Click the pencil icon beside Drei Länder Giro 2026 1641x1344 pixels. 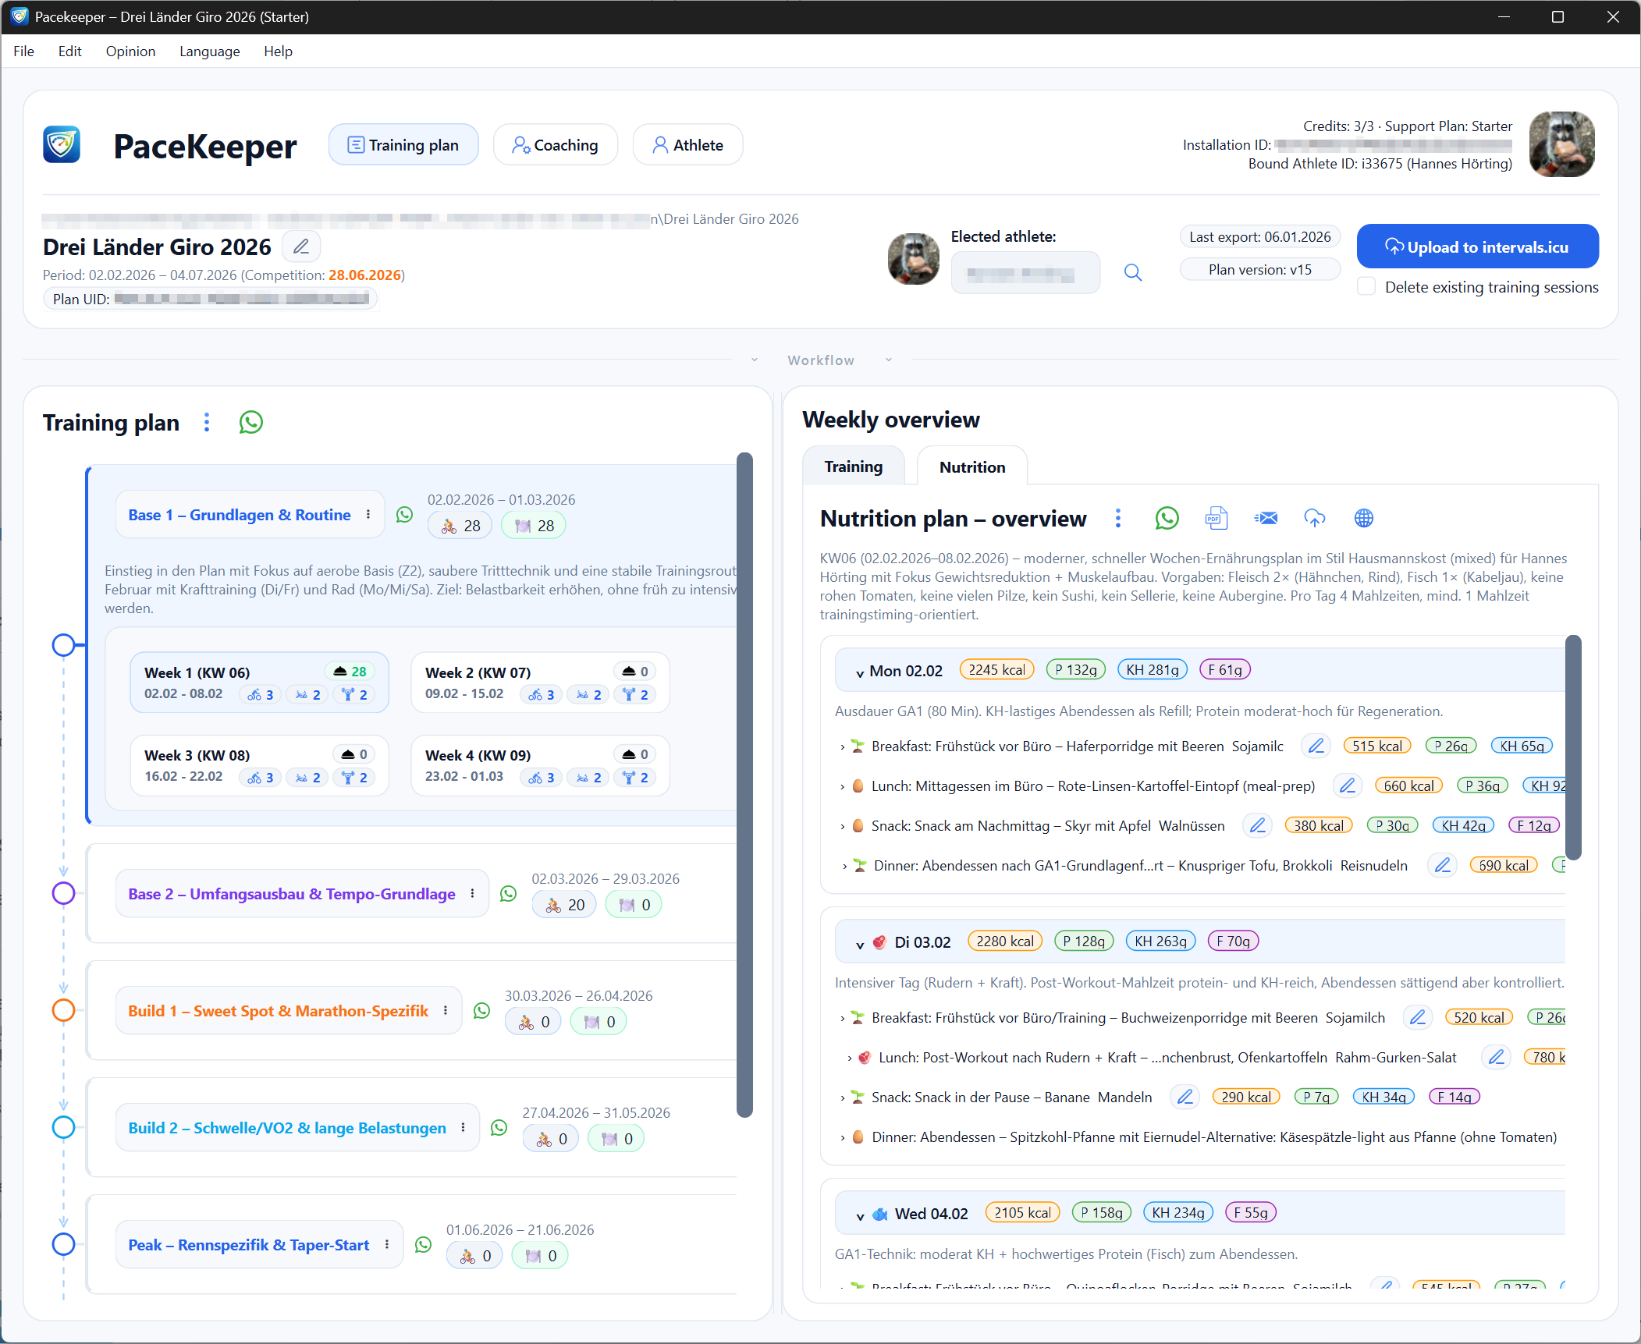pyautogui.click(x=301, y=247)
